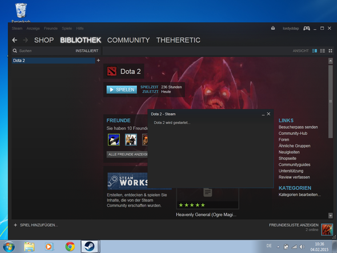
Task: Click the SPIELEN play button
Action: [122, 90]
